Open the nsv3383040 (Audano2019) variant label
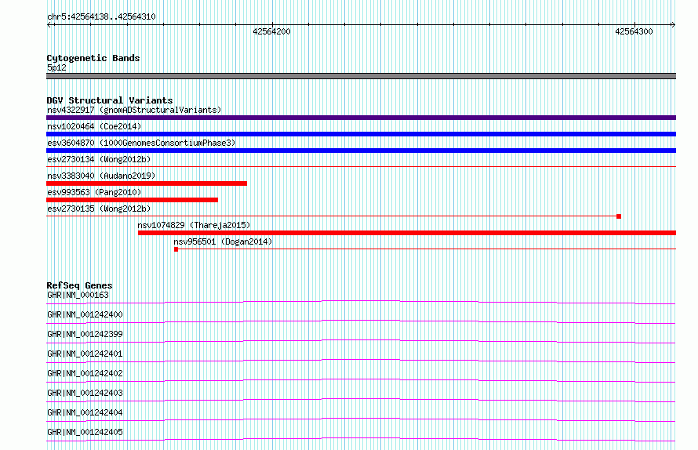698x450 pixels. coord(101,176)
